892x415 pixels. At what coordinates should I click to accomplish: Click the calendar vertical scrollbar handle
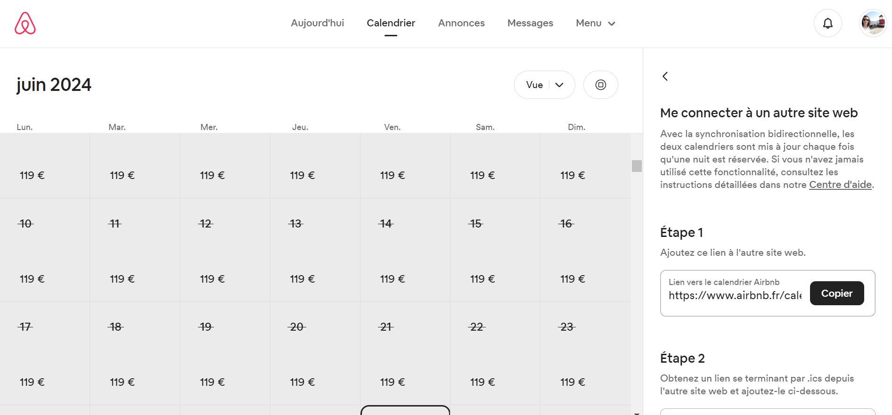click(x=637, y=166)
